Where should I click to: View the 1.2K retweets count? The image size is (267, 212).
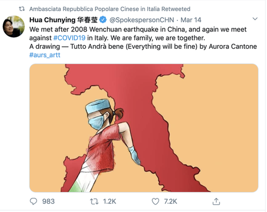tap(110, 201)
